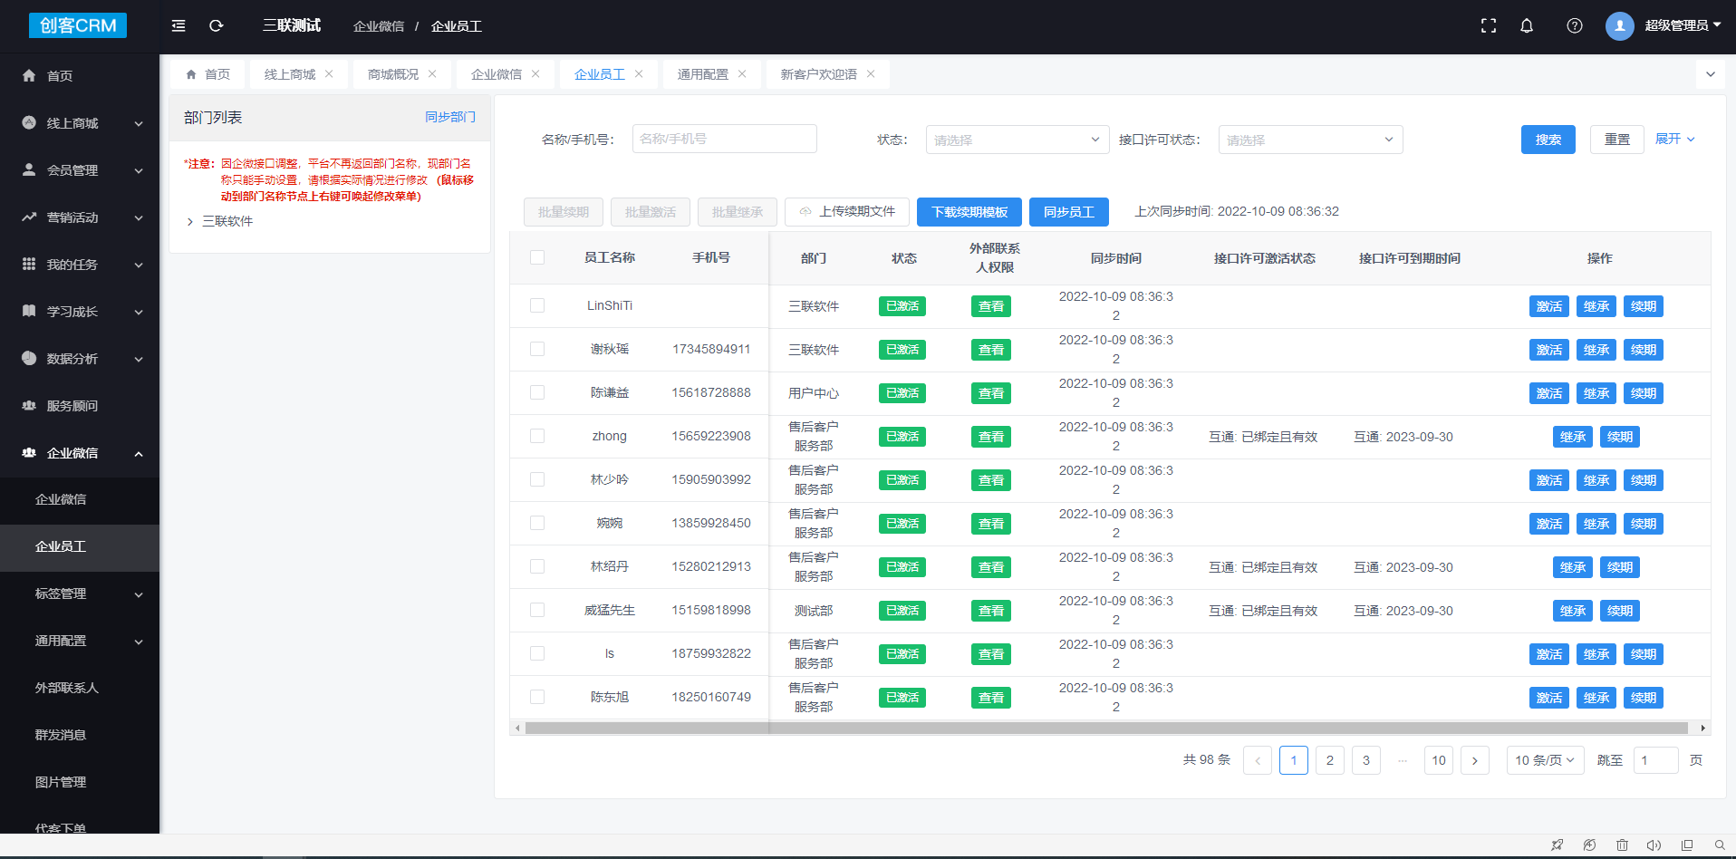Click the 会员管理 person icon

click(29, 169)
